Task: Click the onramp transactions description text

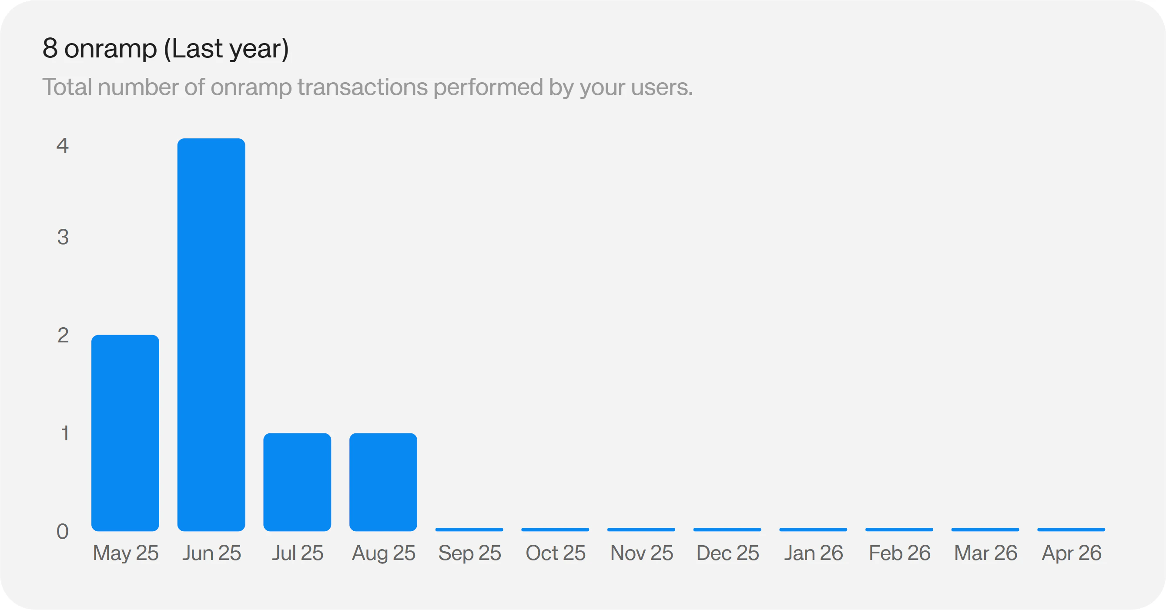Action: 368,87
